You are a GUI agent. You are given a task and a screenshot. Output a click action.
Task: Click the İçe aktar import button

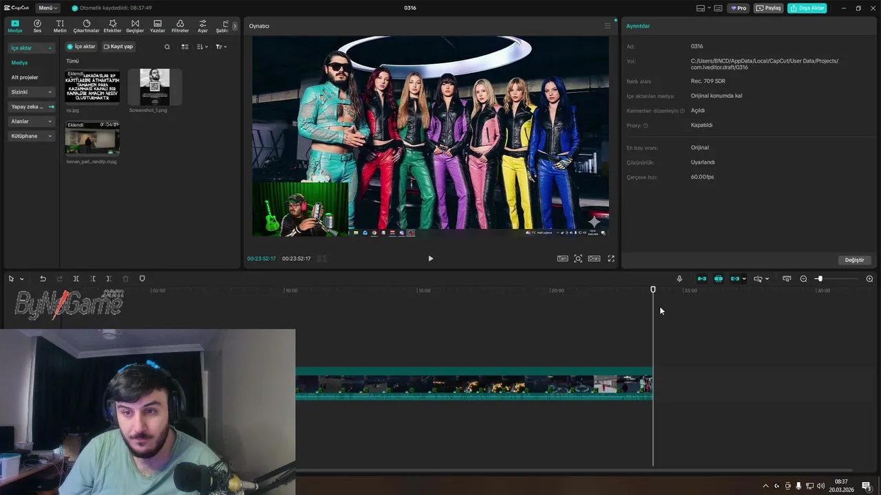[81, 47]
